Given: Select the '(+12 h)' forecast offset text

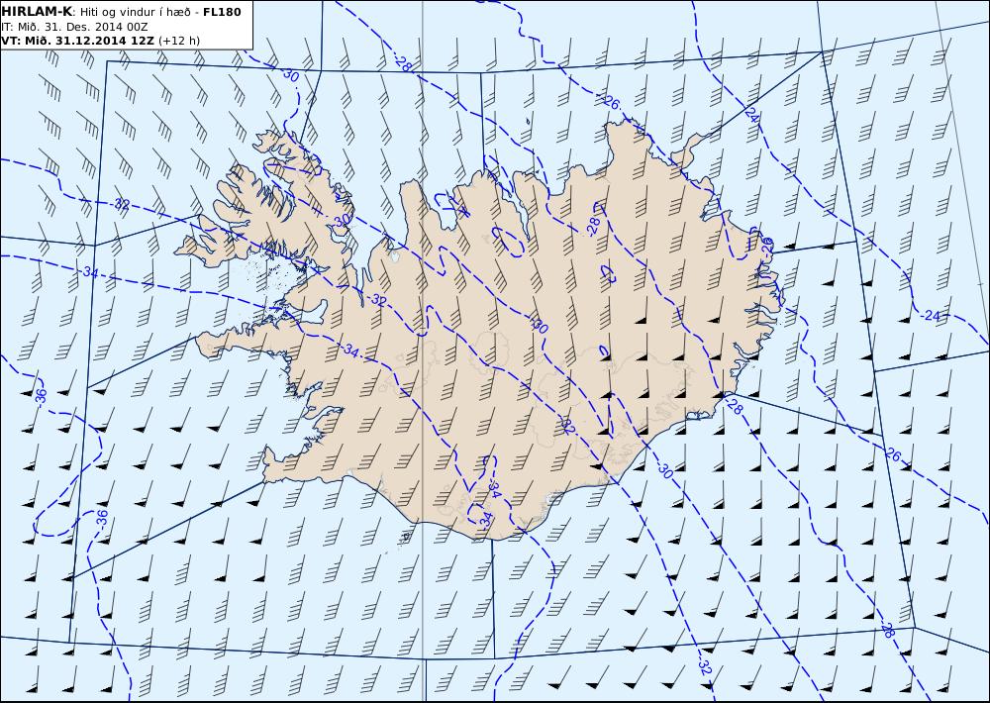Looking at the screenshot, I should 178,41.
